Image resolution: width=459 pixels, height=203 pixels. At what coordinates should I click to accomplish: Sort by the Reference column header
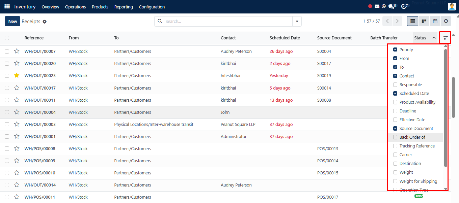[x=34, y=38]
